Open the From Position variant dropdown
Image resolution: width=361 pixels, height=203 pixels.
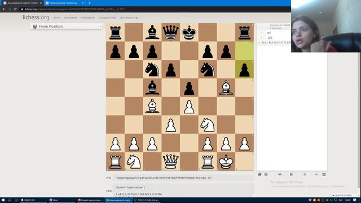pos(67,27)
